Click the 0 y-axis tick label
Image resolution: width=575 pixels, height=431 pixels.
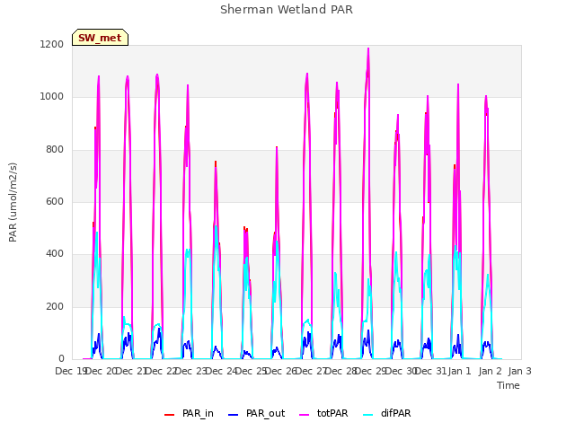(x=61, y=358)
